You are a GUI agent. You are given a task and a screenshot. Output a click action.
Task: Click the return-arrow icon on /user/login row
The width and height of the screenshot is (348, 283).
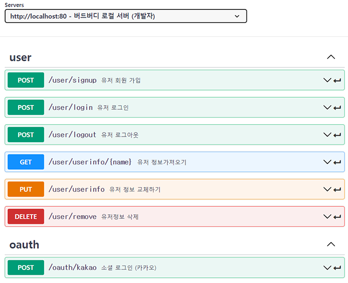(337, 108)
